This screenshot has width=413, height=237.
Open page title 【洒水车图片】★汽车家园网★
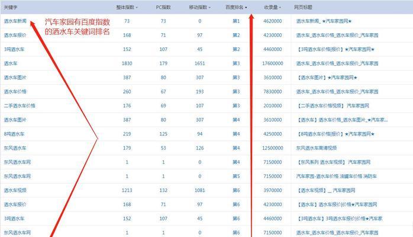click(327, 78)
